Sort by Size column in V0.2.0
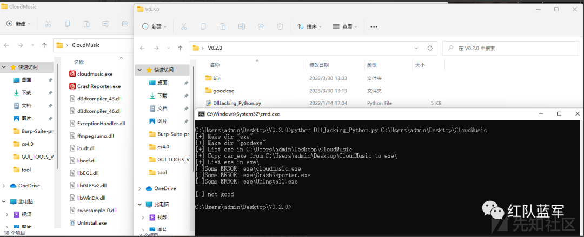This screenshot has height=237, width=584. point(420,65)
